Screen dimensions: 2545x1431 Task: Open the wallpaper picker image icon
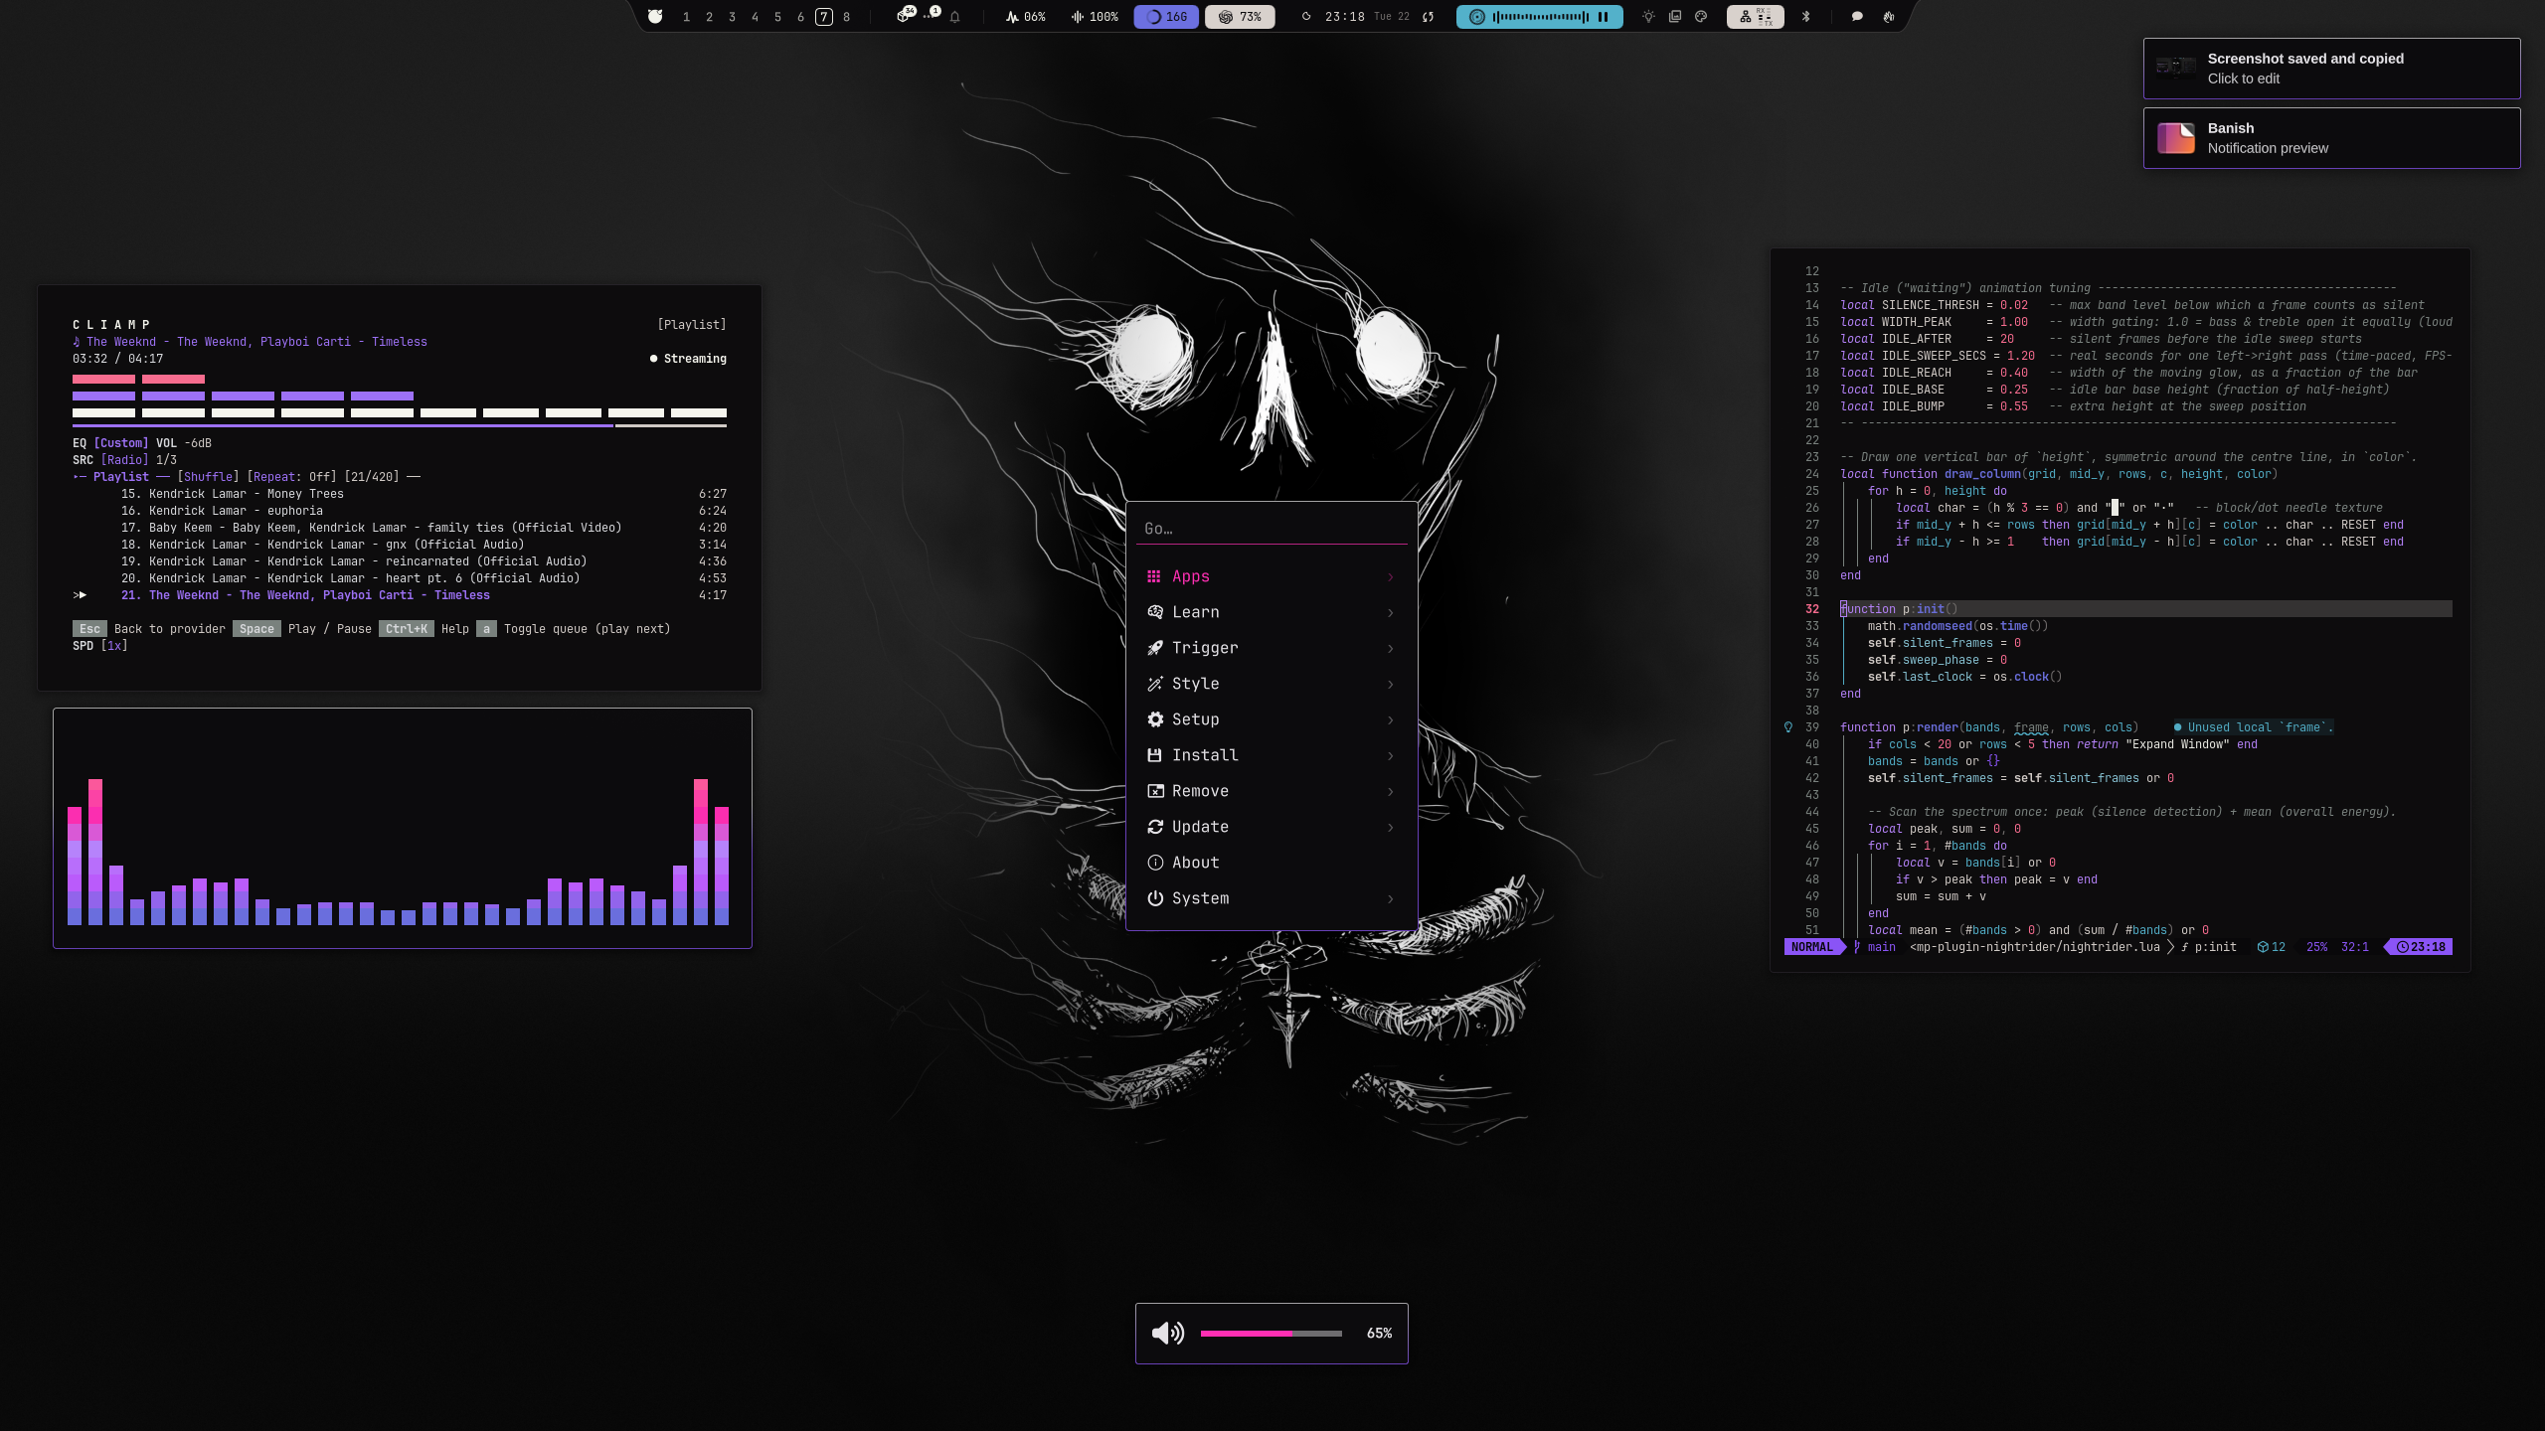point(1675,17)
